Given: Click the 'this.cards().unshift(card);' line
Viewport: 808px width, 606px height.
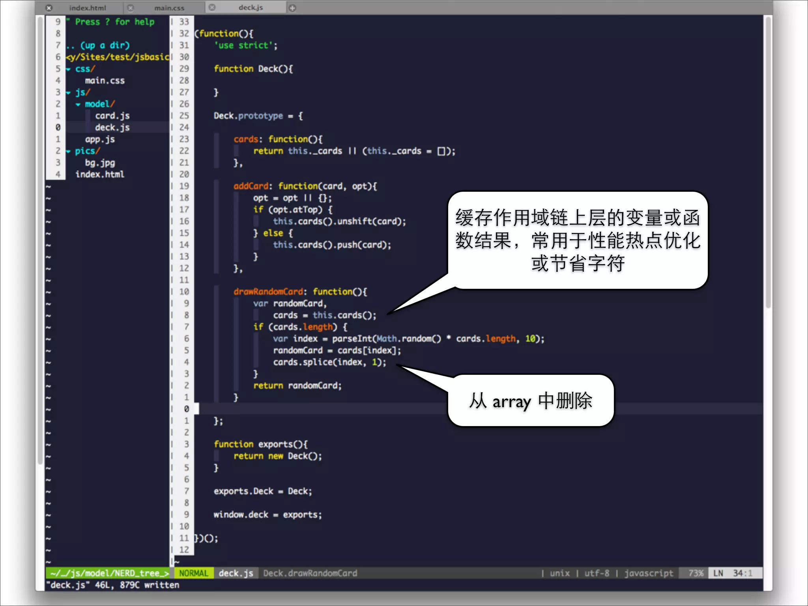Looking at the screenshot, I should [x=340, y=221].
